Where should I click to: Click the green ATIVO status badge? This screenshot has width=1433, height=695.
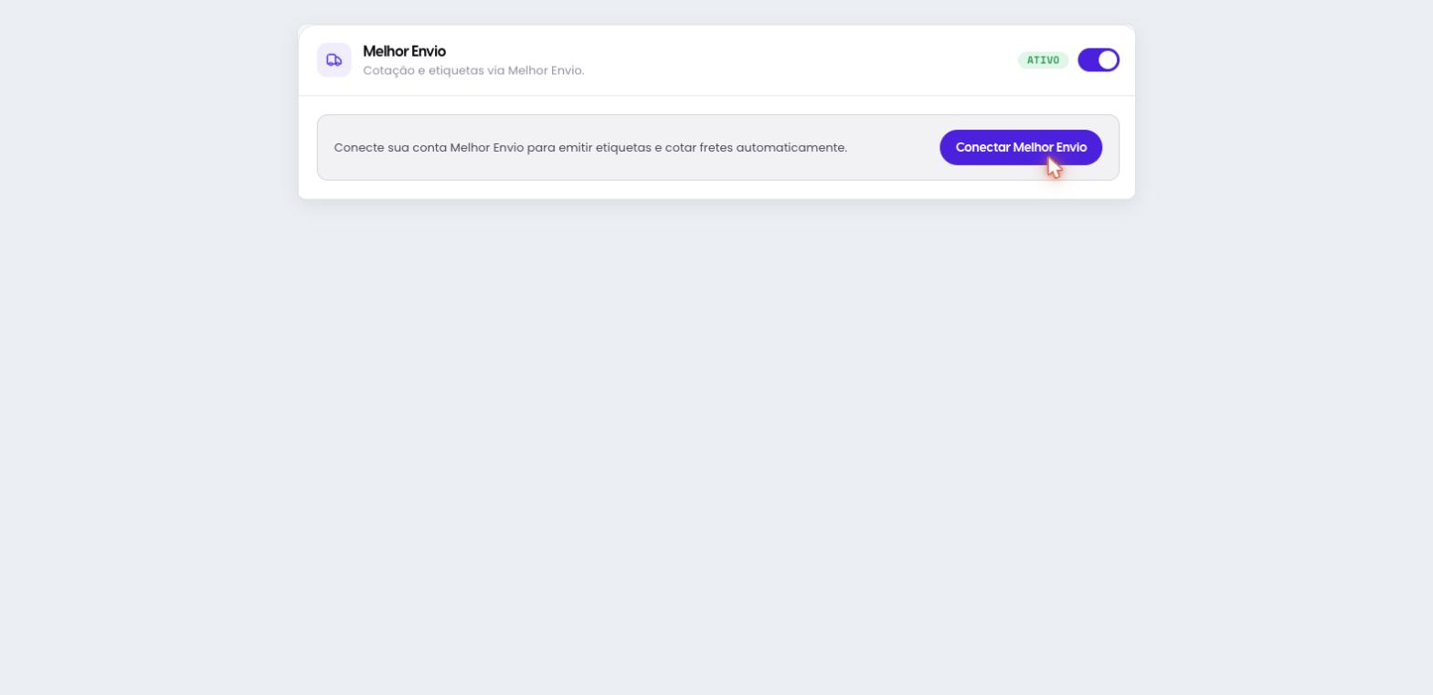pyautogui.click(x=1043, y=60)
